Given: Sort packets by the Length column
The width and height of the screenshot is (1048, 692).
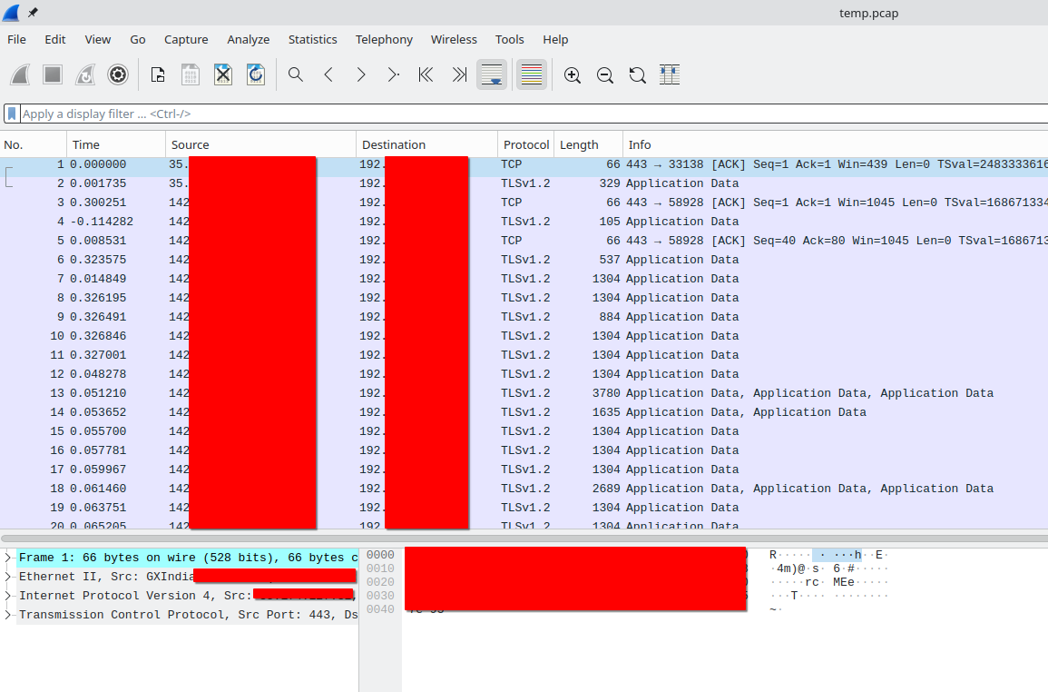Looking at the screenshot, I should pyautogui.click(x=579, y=144).
